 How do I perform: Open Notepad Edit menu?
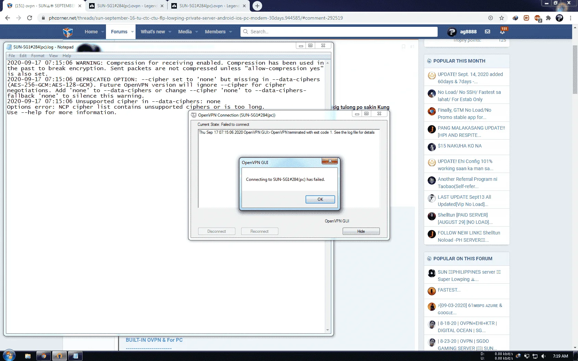[x=23, y=56]
